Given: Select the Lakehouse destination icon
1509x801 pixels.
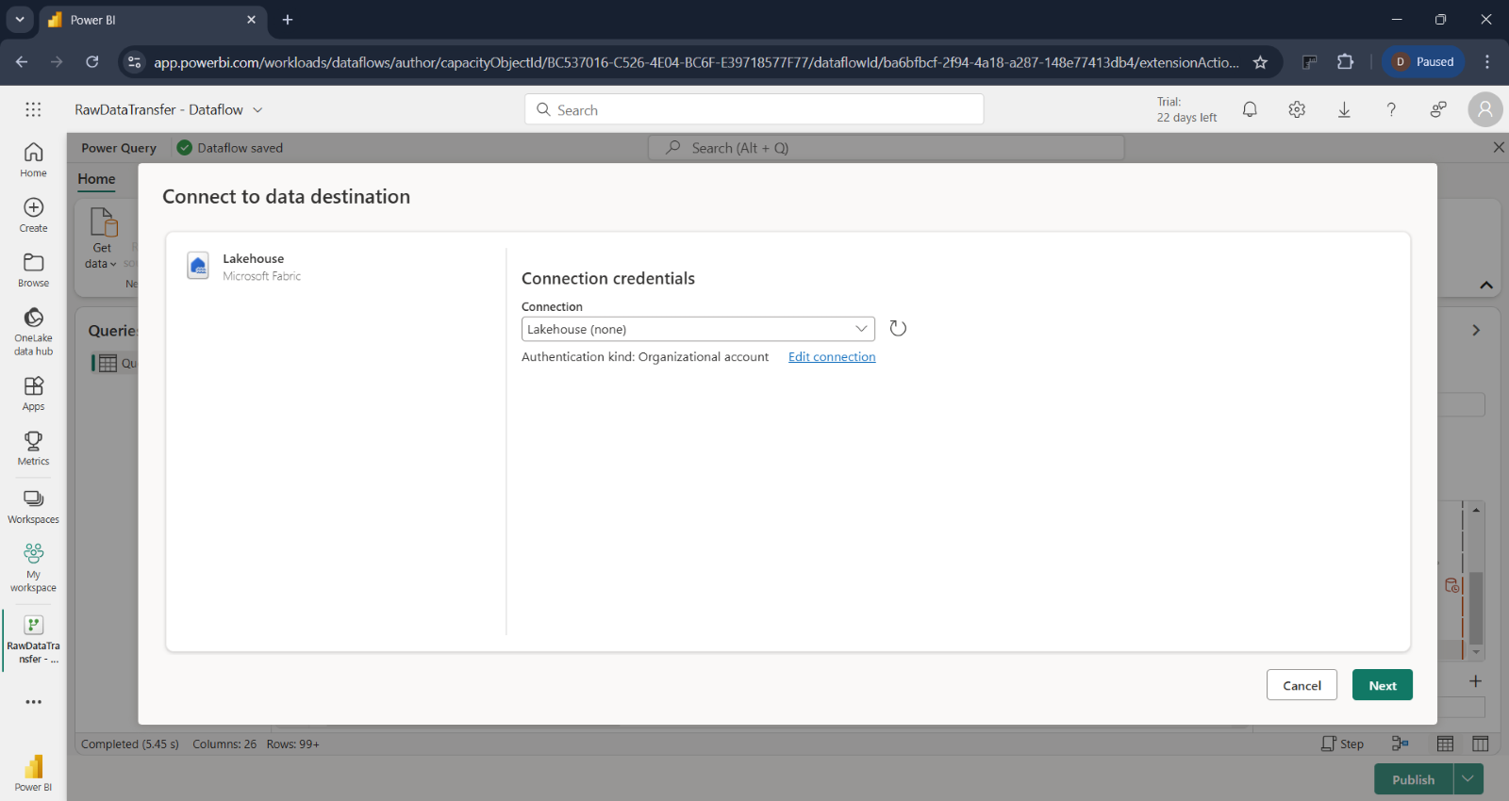Looking at the screenshot, I should point(198,267).
